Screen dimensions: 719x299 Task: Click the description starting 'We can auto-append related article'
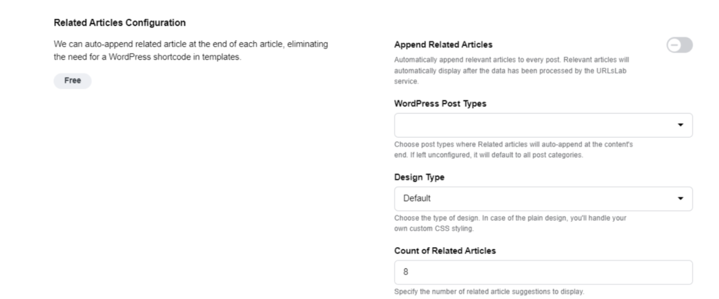tap(191, 51)
